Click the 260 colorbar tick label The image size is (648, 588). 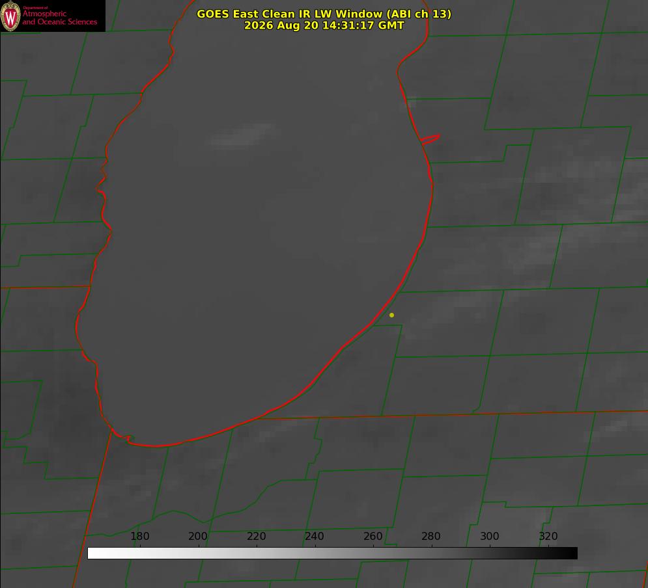pyautogui.click(x=373, y=536)
